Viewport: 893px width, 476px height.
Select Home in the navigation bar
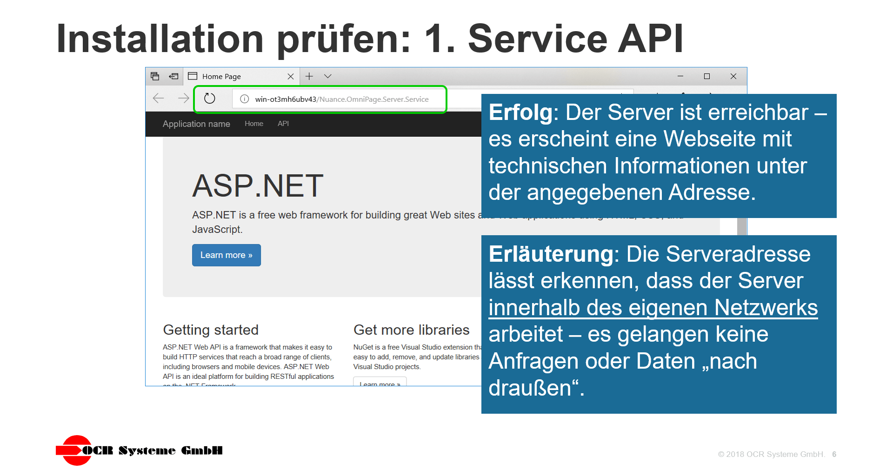point(254,124)
